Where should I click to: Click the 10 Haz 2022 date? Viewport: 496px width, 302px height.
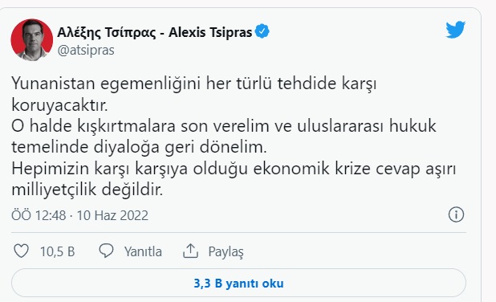[112, 215]
